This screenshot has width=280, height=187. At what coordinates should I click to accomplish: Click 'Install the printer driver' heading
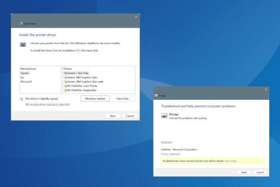point(38,35)
